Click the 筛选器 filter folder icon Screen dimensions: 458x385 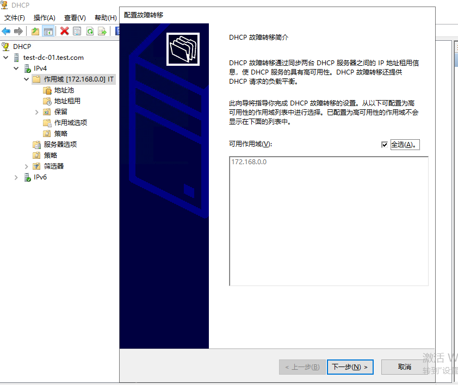[x=36, y=166]
